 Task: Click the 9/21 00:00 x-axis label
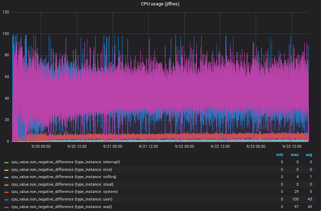pos(113,146)
